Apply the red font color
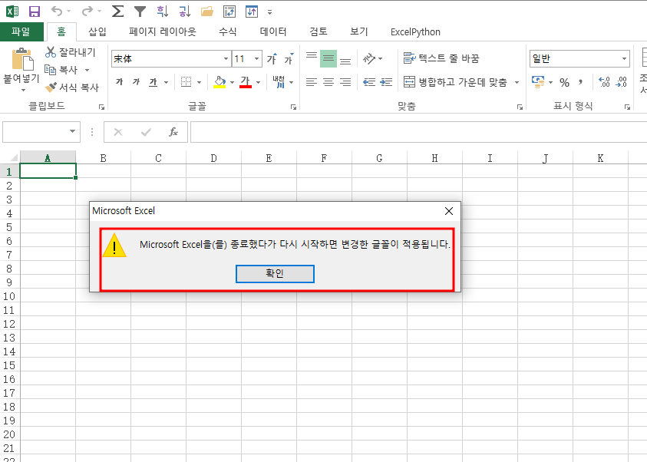Viewport: 647px width, 462px height. (x=246, y=82)
